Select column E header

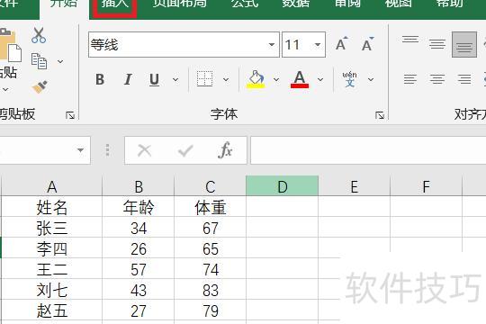coord(355,186)
